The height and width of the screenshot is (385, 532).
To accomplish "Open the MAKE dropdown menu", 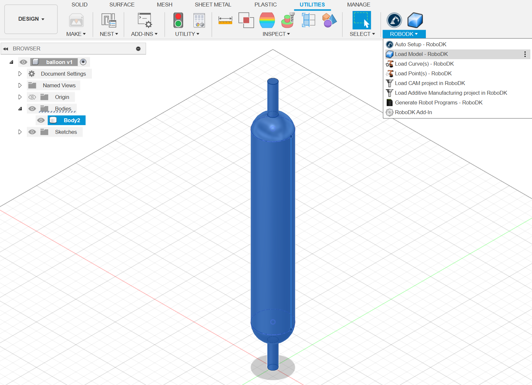I will click(76, 34).
